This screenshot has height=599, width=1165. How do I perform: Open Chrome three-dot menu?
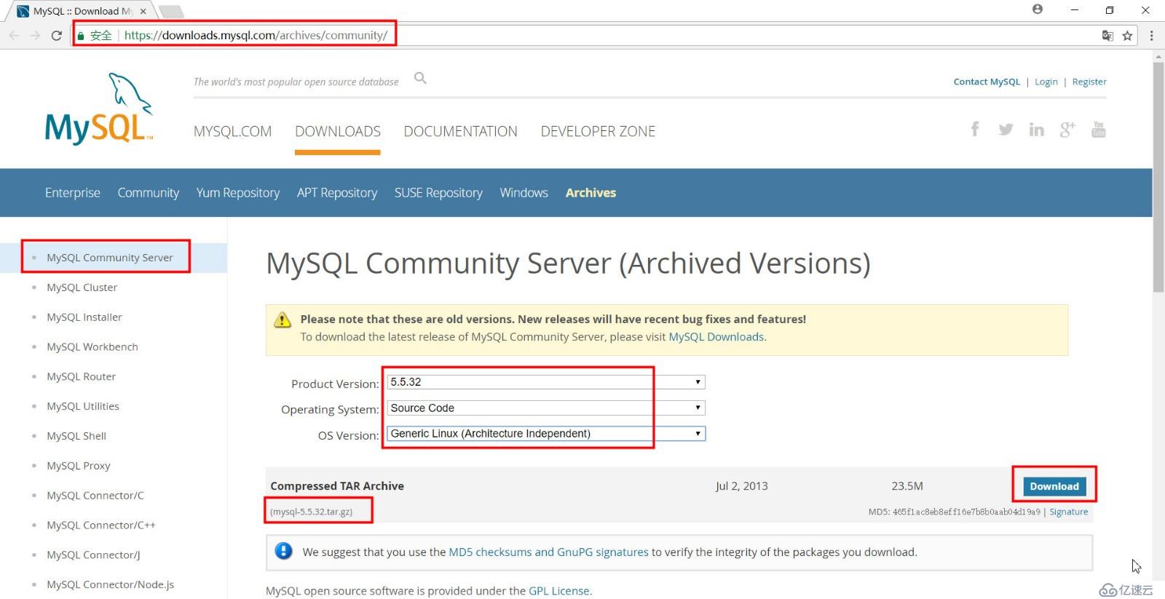coord(1151,36)
